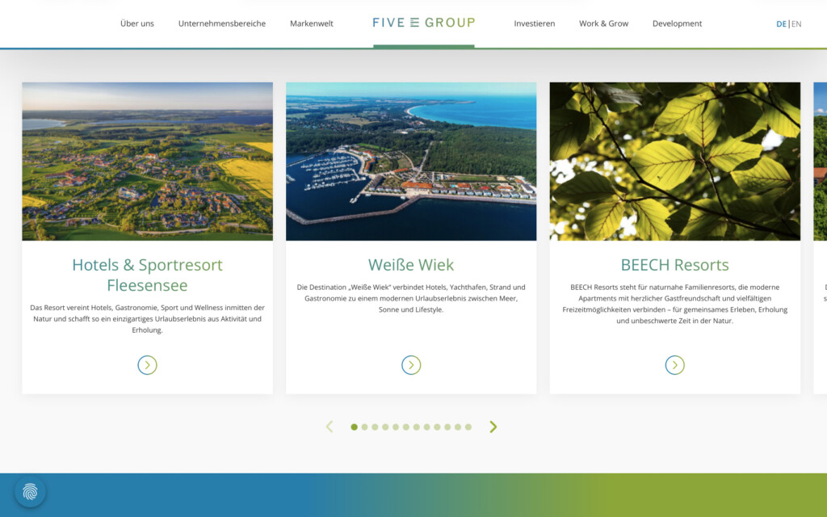Screen dimensions: 827x517
Task: Open the Markenwelt menu
Action: click(312, 23)
